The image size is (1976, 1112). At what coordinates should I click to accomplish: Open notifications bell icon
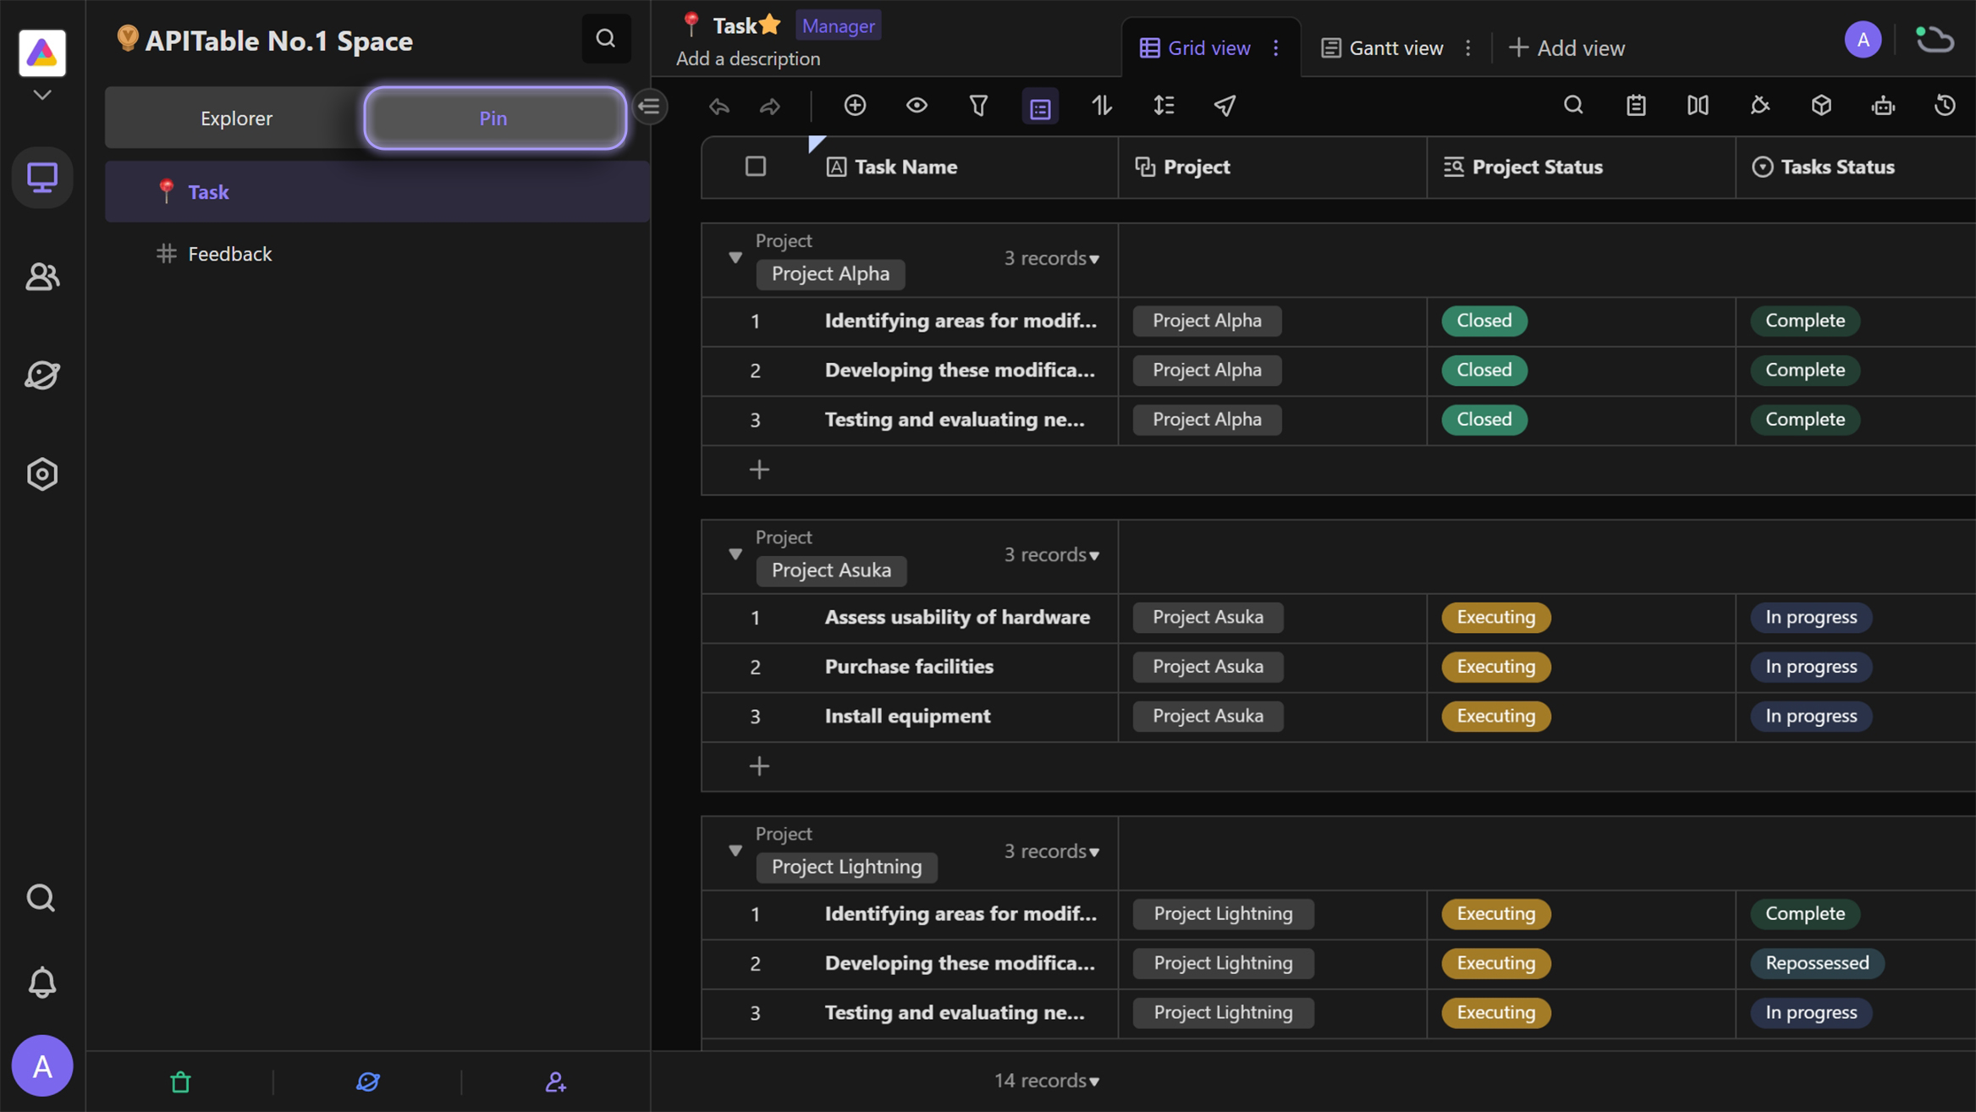42,983
